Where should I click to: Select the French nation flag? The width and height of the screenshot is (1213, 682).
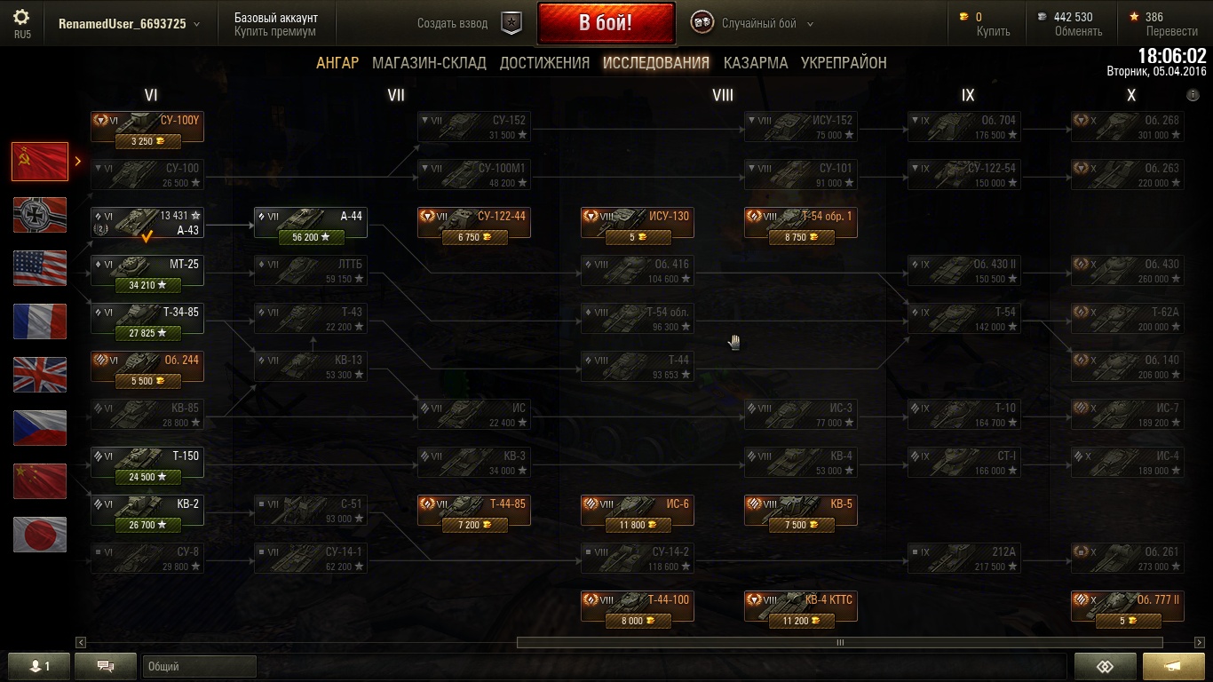40,321
